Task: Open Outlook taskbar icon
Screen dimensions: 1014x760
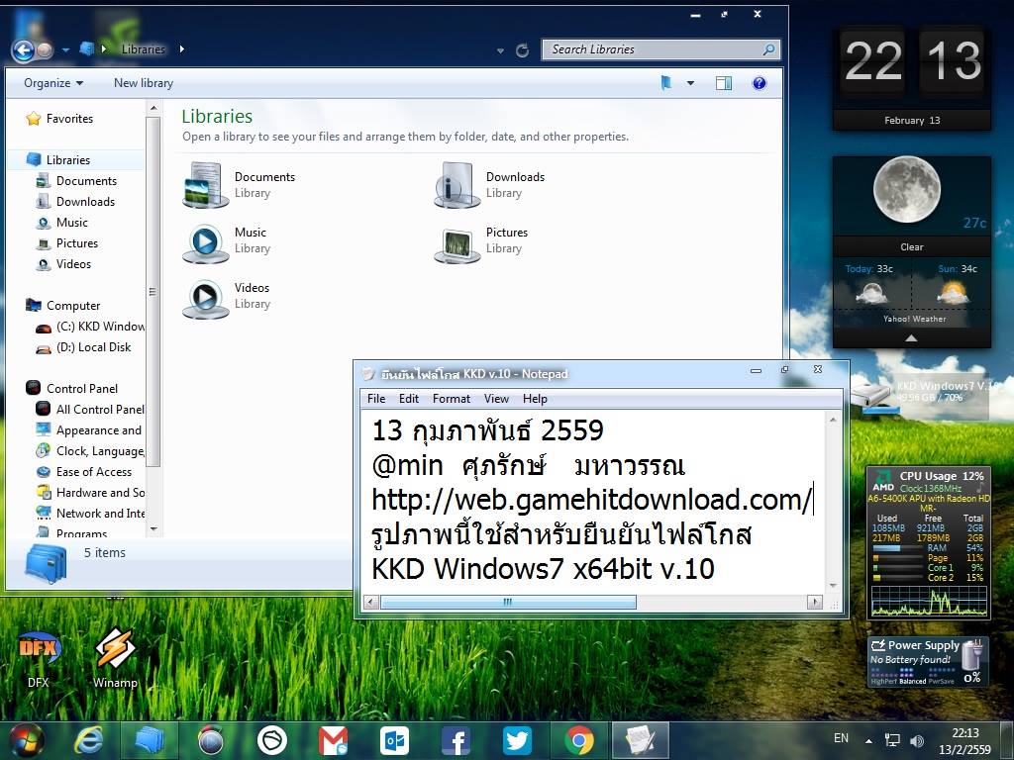Action: coord(394,740)
